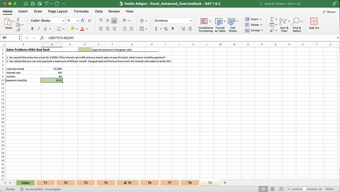
Task: Click the Redo icon in title bar
Action: (57, 4)
